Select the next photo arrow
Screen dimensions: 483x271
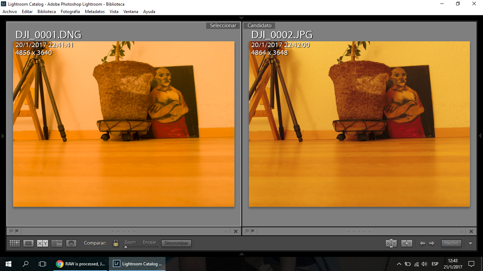click(431, 243)
